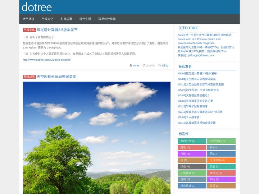Screen dimensions: 259x194
Task: Open recent post [06/02]有关碳足迹的采访记录
Action: [x=195, y=101]
